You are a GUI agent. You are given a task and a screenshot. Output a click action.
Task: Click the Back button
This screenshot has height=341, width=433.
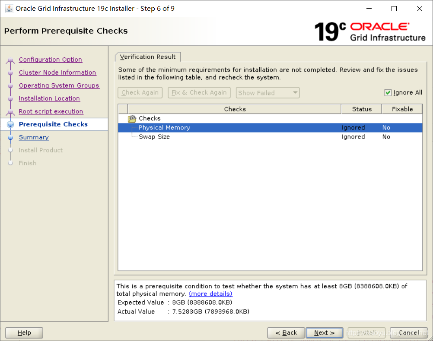pyautogui.click(x=286, y=333)
